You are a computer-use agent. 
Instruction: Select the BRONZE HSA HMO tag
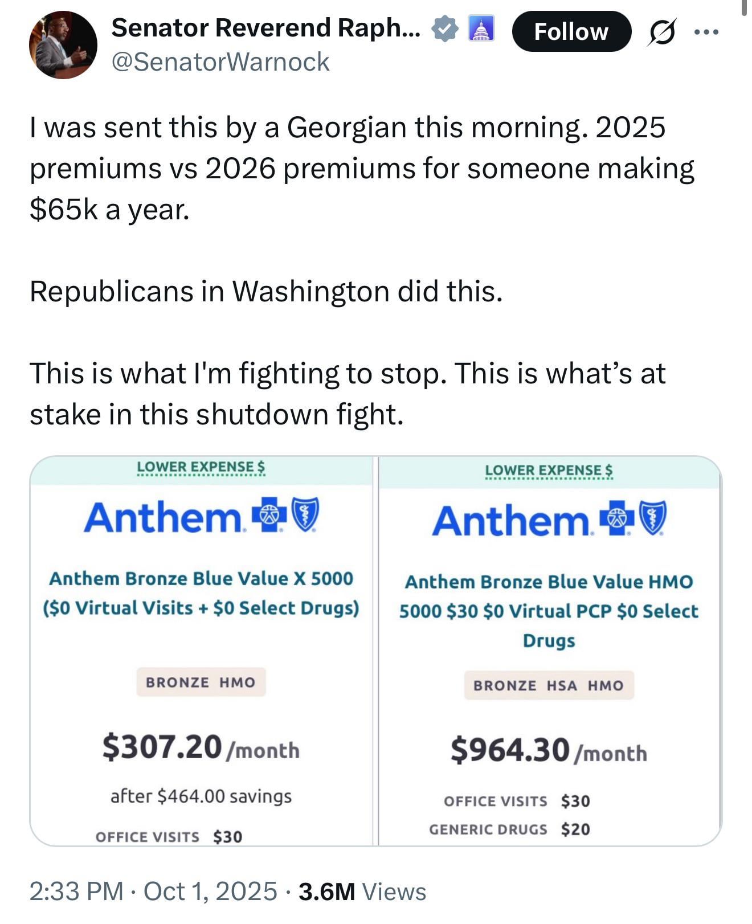(549, 685)
